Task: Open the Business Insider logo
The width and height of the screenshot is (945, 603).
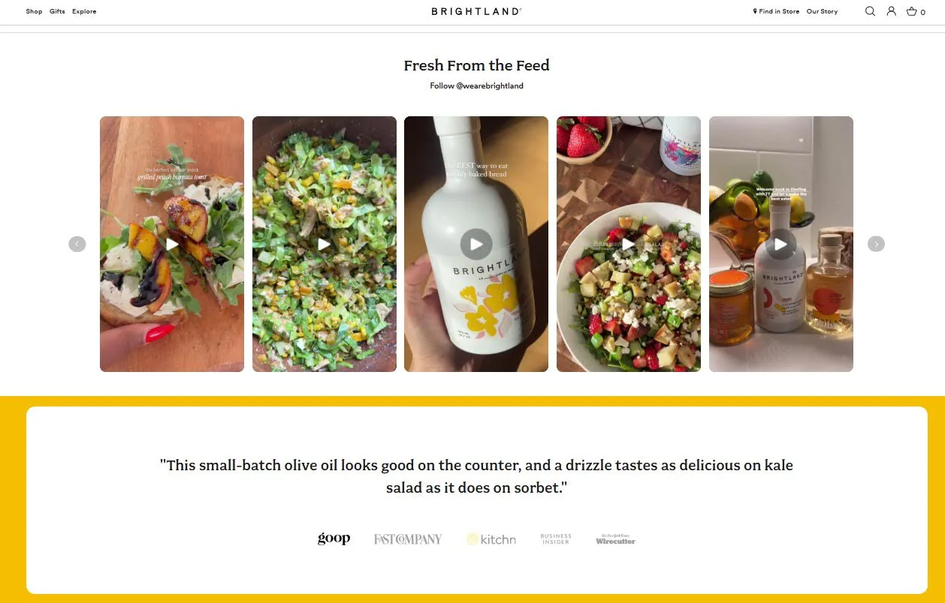Action: pos(556,538)
